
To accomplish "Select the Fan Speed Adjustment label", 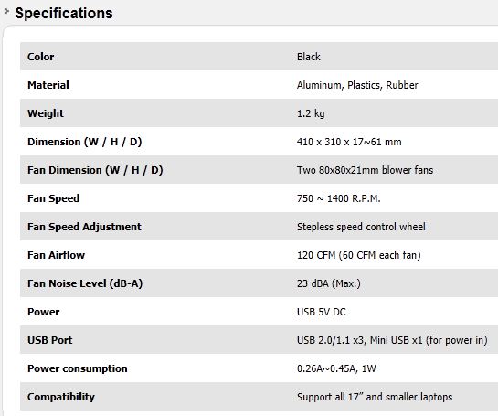I will click(84, 227).
